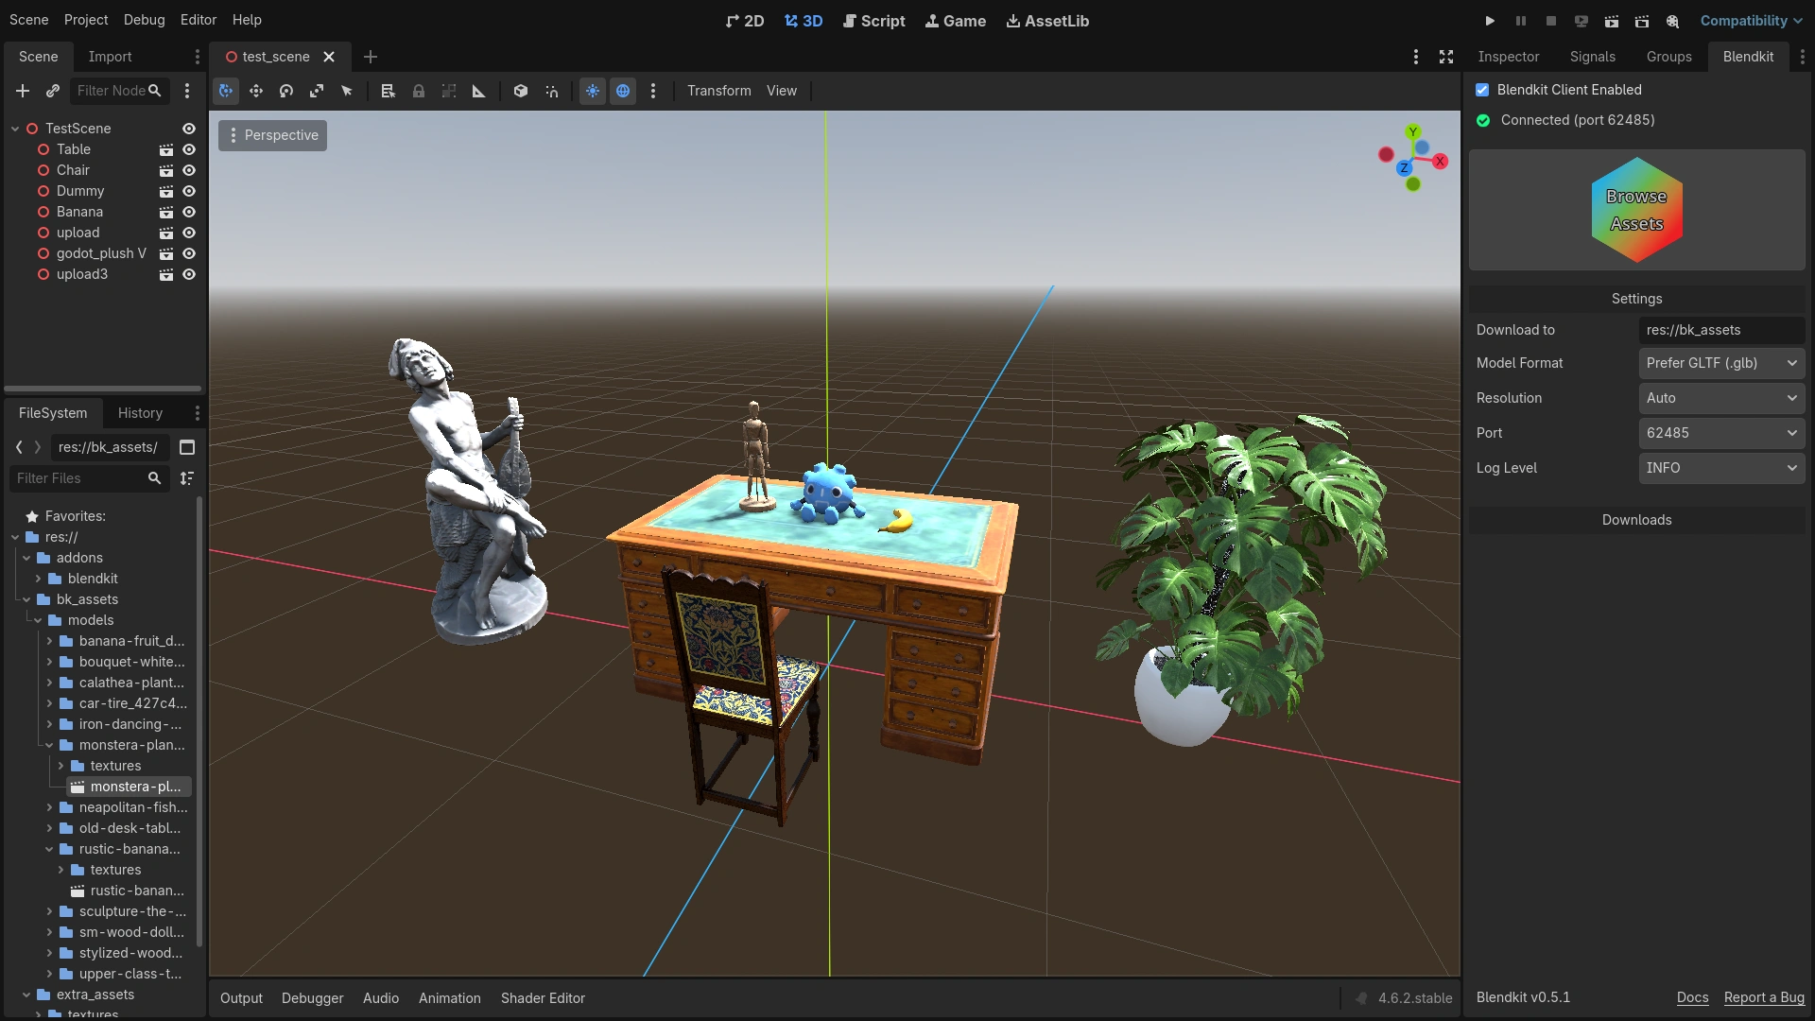Switch to the Inspector tab
The height and width of the screenshot is (1021, 1815).
point(1509,57)
